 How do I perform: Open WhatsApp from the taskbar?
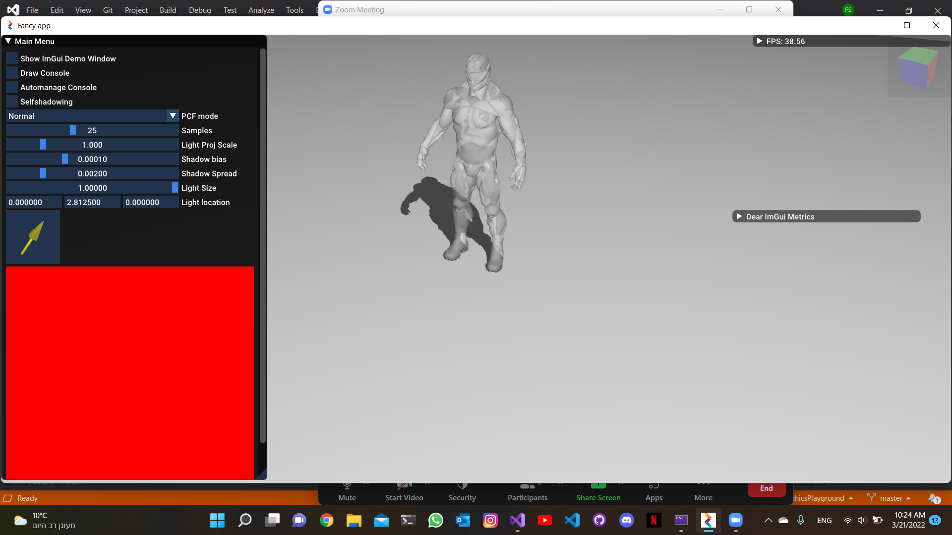click(435, 520)
